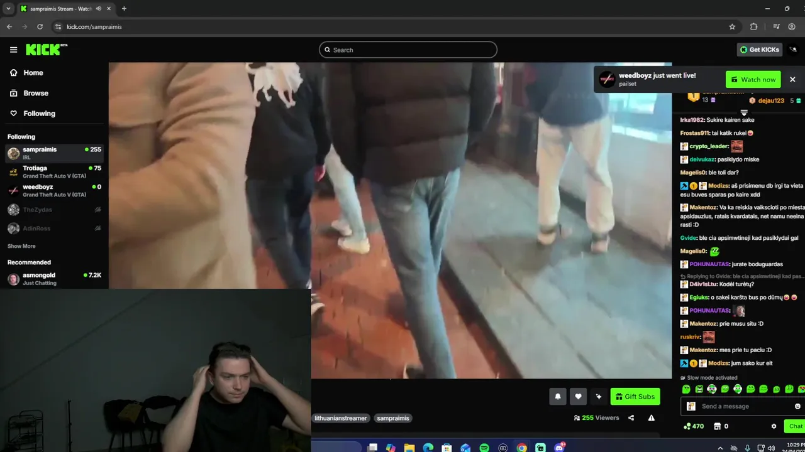Click the user avatar at top right
The width and height of the screenshot is (805, 452).
[792, 50]
